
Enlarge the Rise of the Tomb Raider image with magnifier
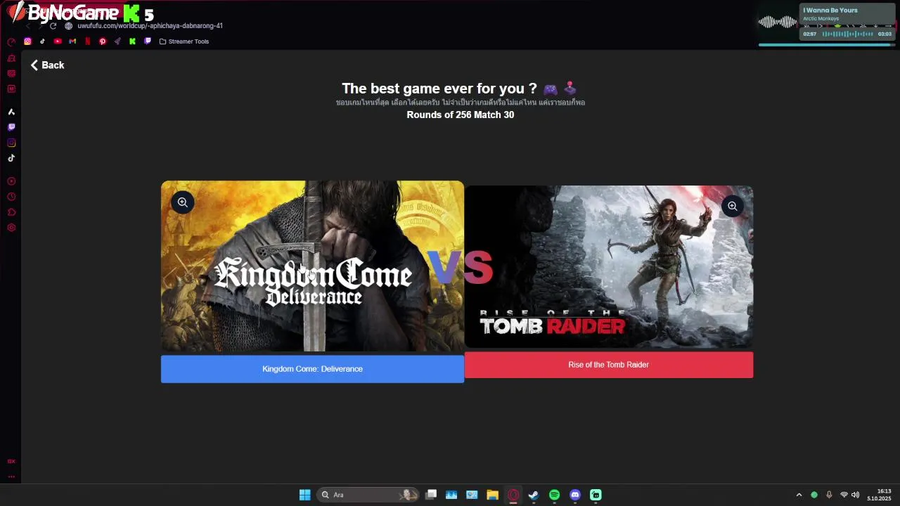(733, 206)
